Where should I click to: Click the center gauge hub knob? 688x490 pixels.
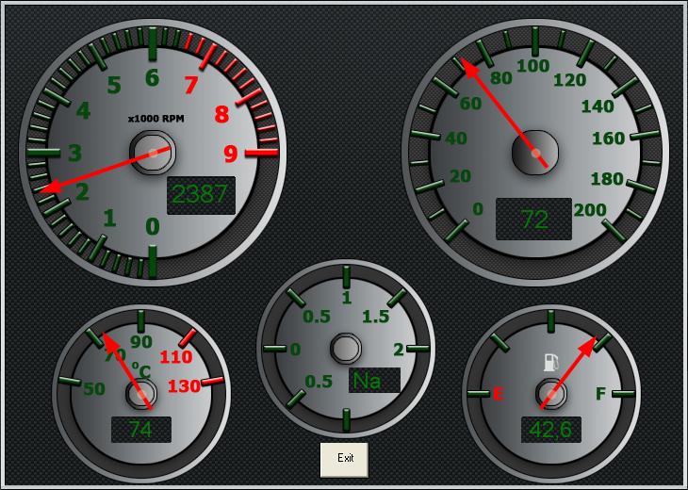(x=346, y=350)
